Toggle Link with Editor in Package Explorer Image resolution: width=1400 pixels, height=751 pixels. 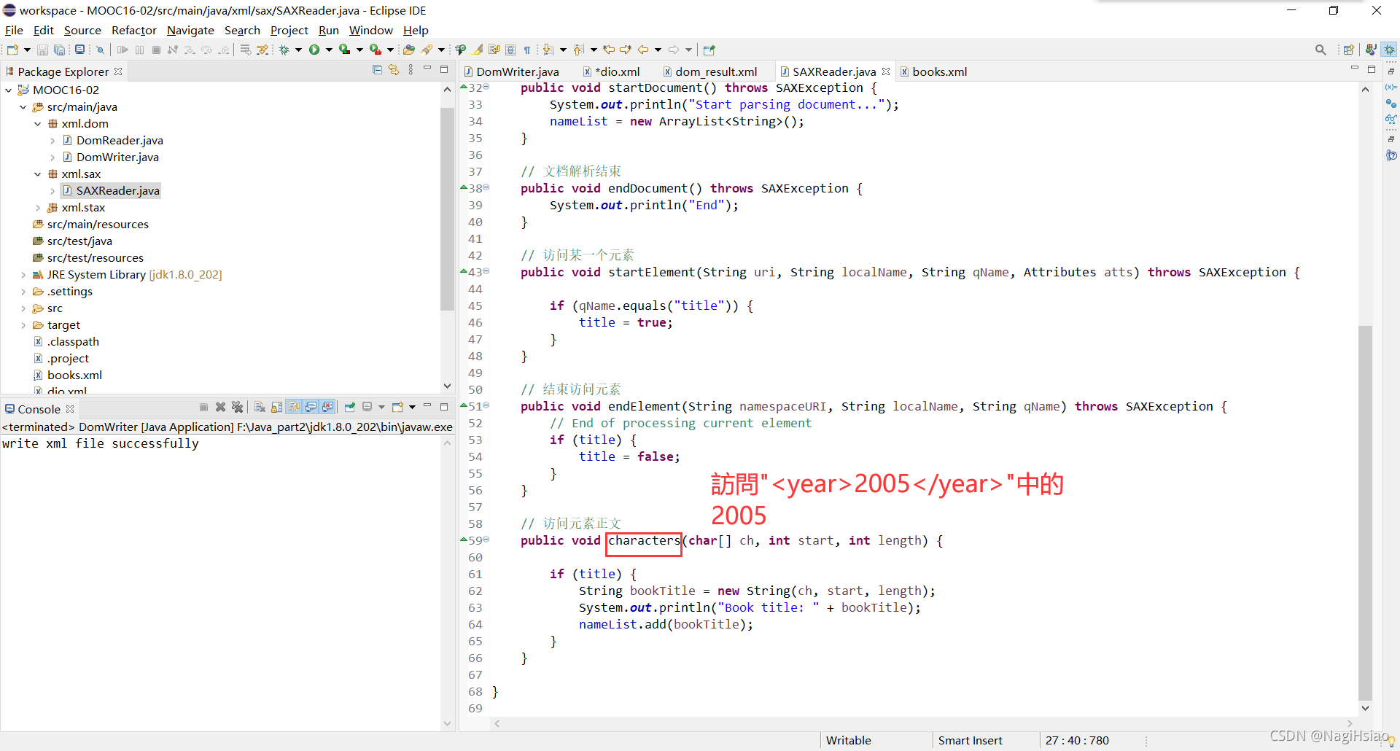coord(394,70)
